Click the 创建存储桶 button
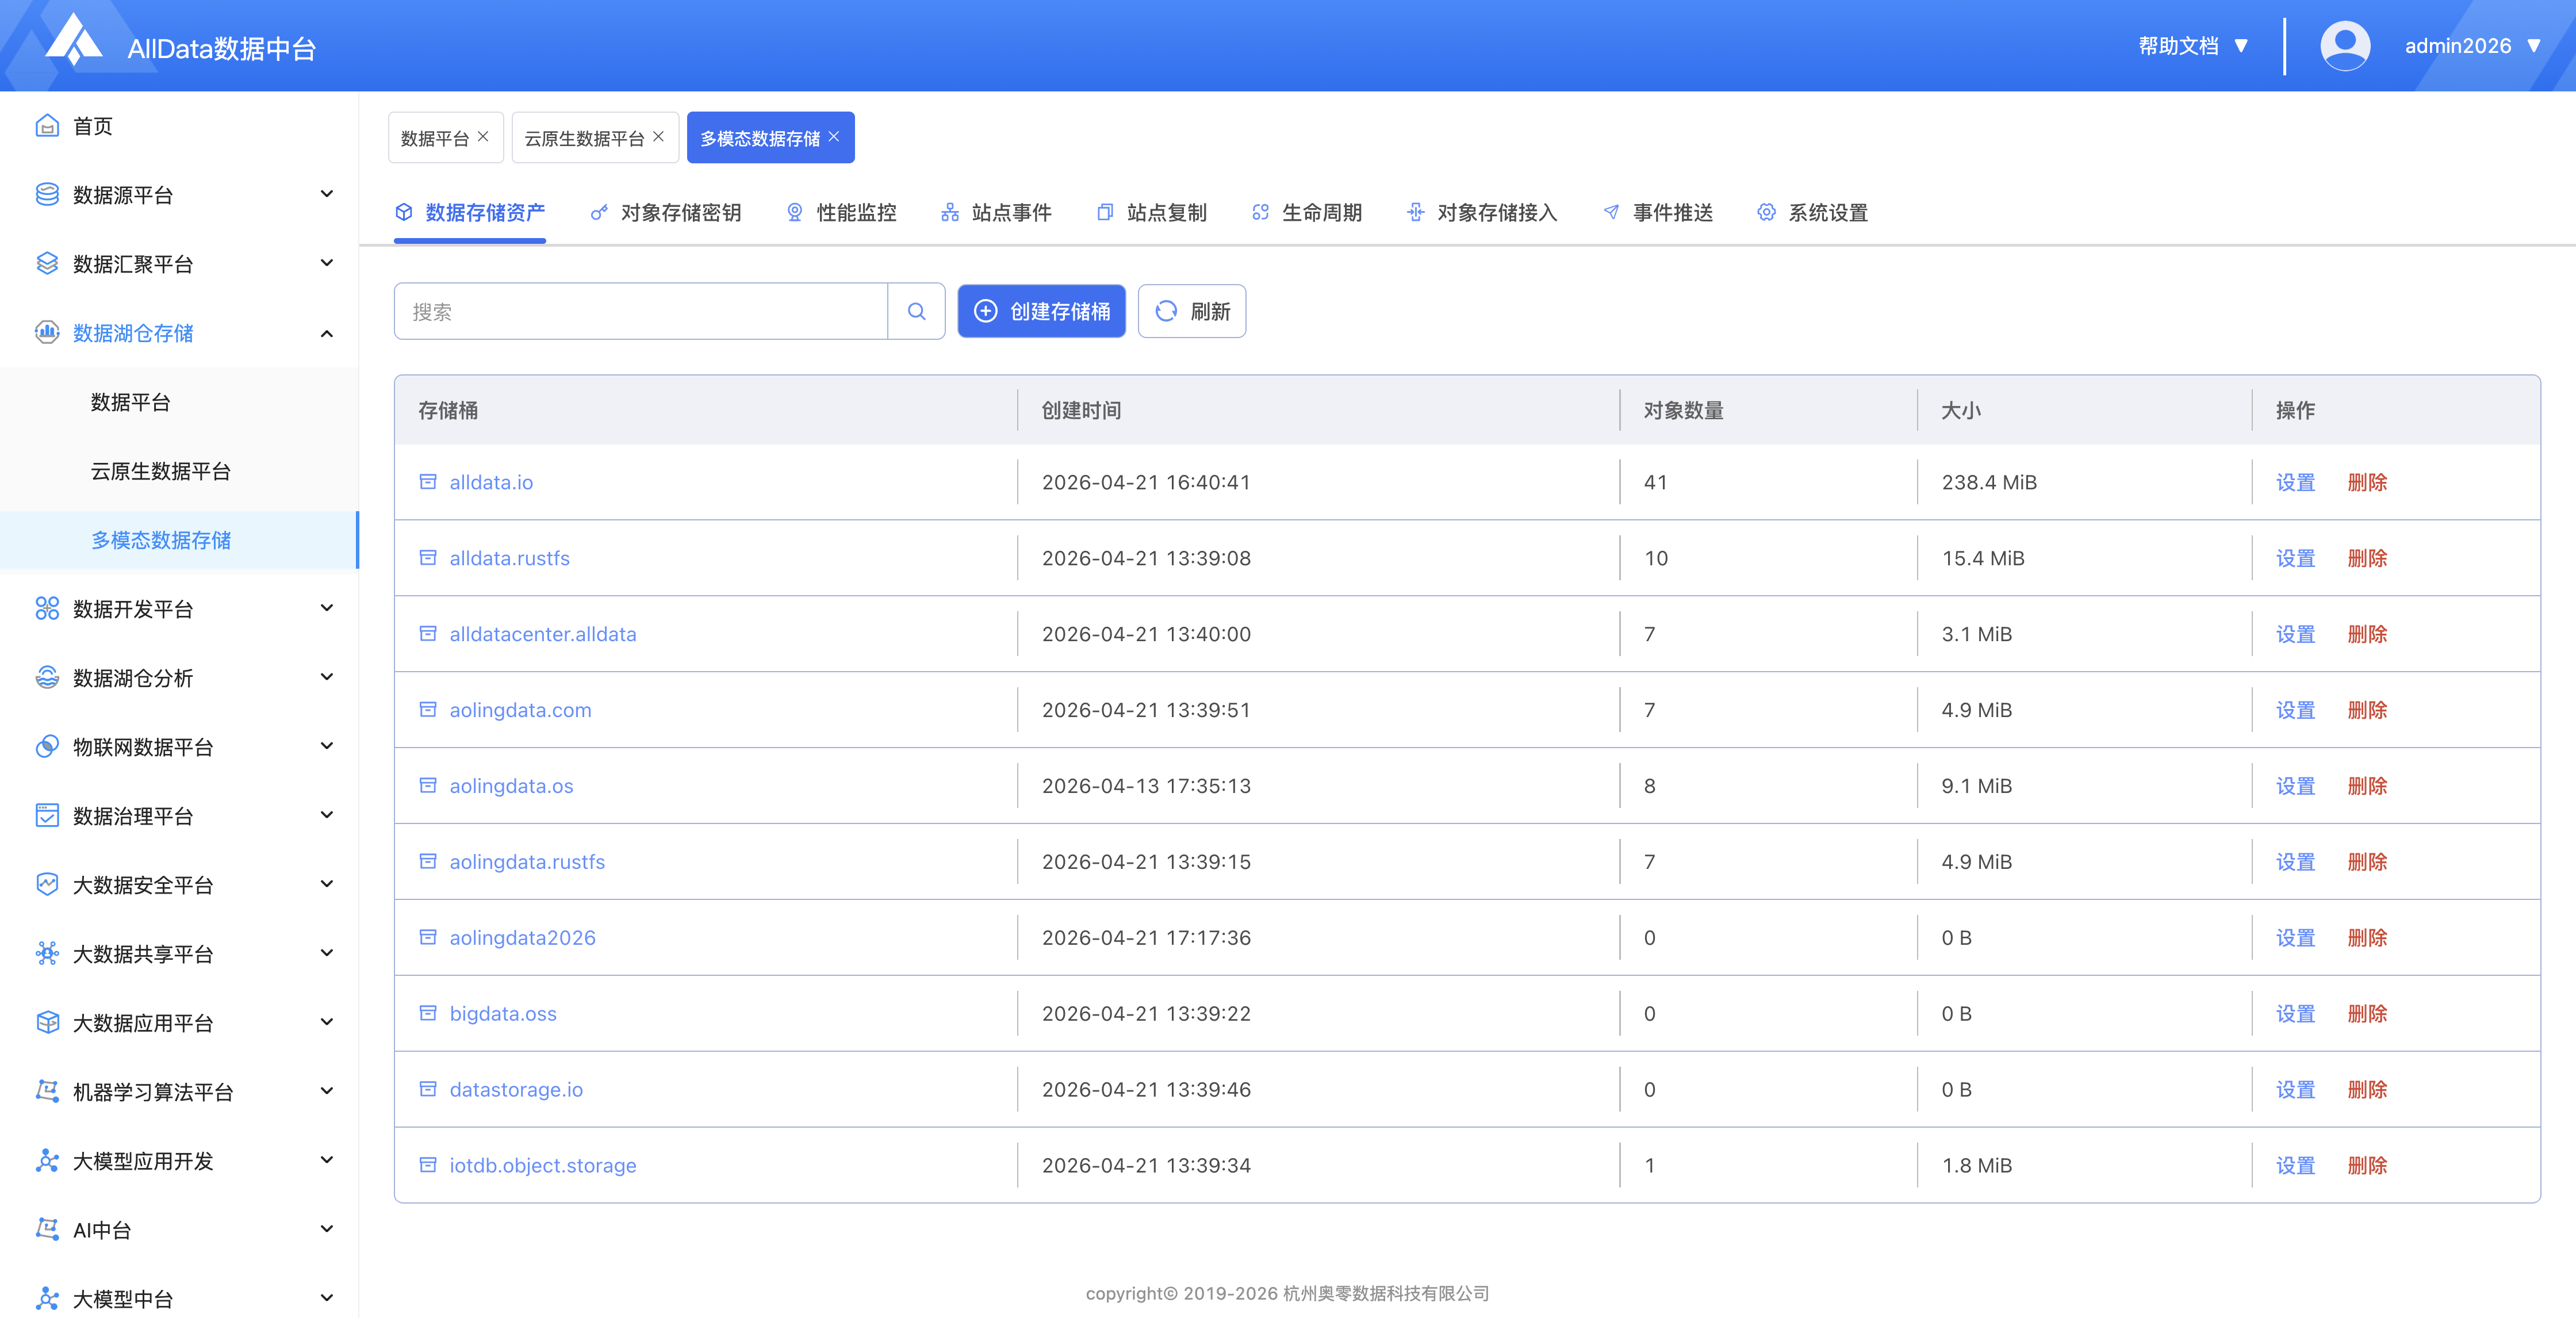The width and height of the screenshot is (2576, 1318). [x=1041, y=311]
